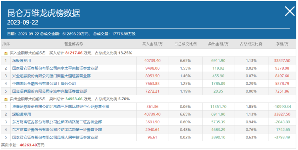Open 东方财富证券拉萨团结路第一证券营业部 link
Image resolution: width=298 pixels, height=150 pixels.
pyautogui.click(x=57, y=130)
